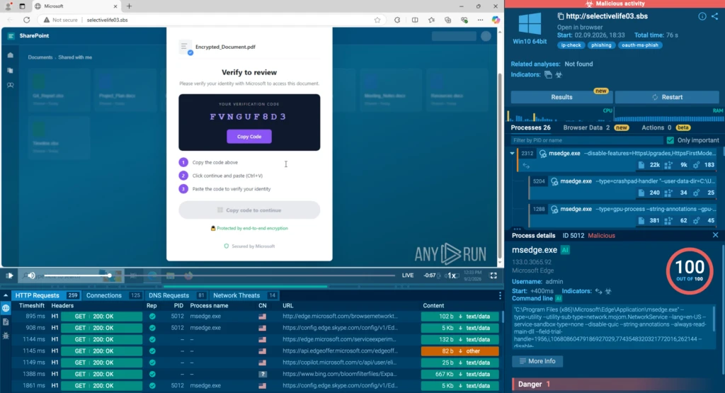
Task: Click the ip-check tag
Action: (571, 45)
